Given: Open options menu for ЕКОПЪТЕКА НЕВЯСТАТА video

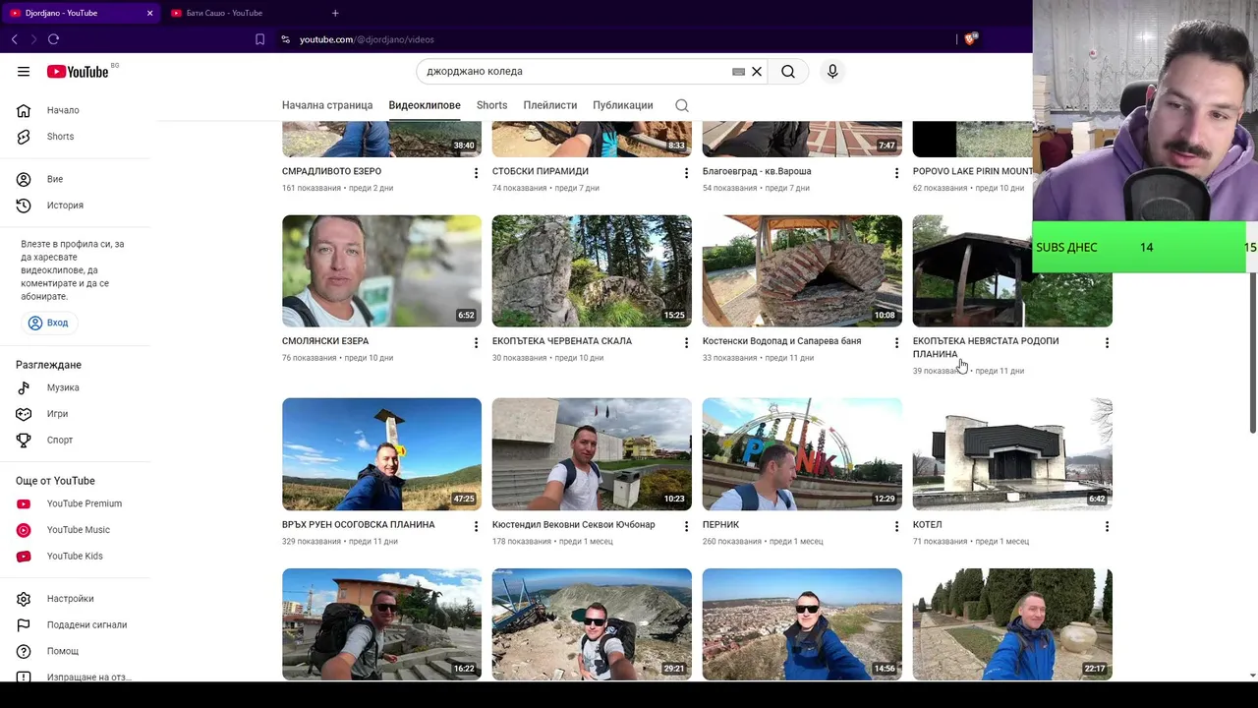Looking at the screenshot, I should (1107, 343).
